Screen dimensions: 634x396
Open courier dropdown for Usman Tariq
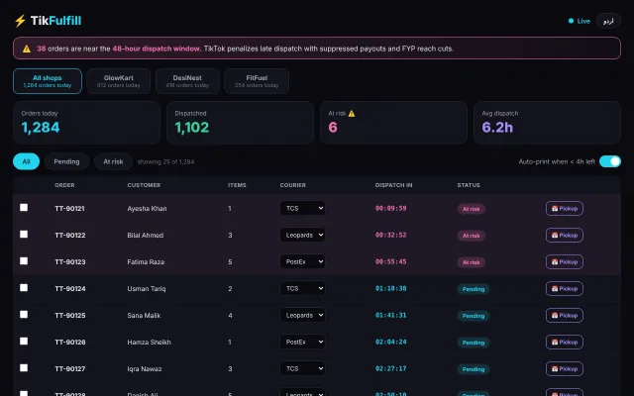302,288
